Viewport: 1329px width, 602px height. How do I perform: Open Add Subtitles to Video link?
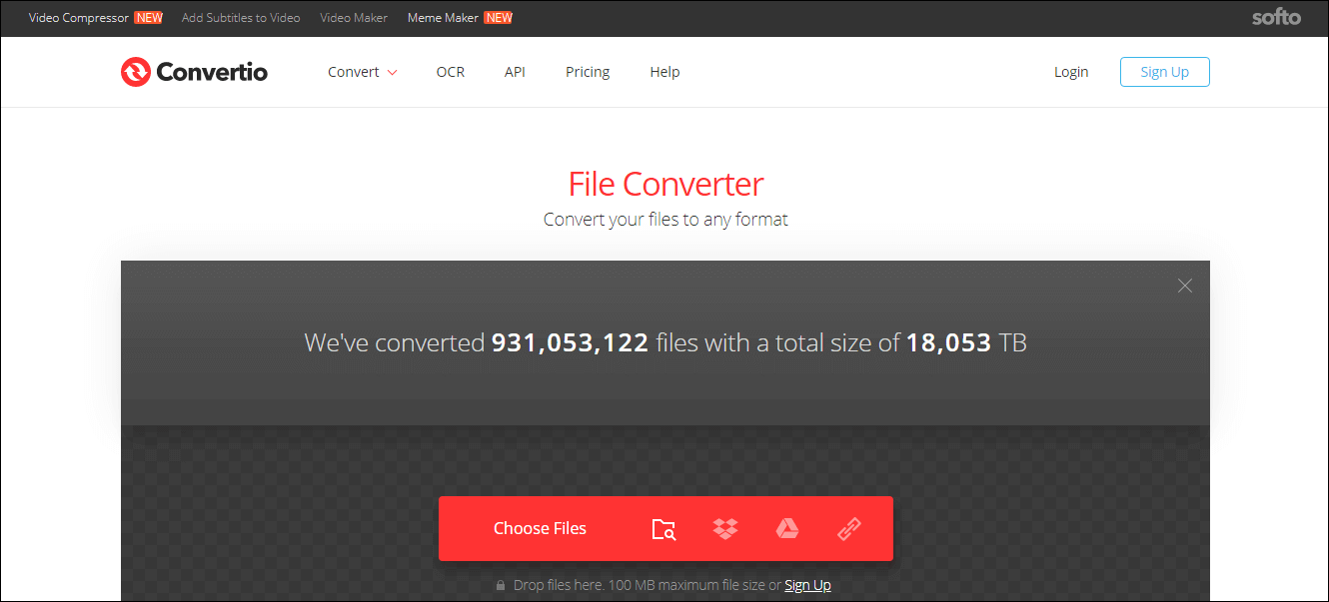click(241, 18)
